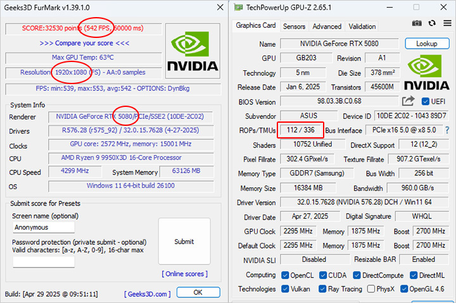Toggle the DirectCompute checkbox
The width and height of the screenshot is (456, 303).
pos(357,275)
